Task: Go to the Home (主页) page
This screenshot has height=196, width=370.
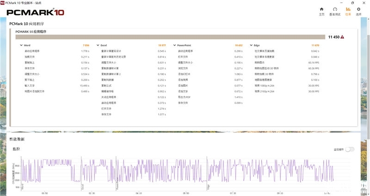Action: 321,11
